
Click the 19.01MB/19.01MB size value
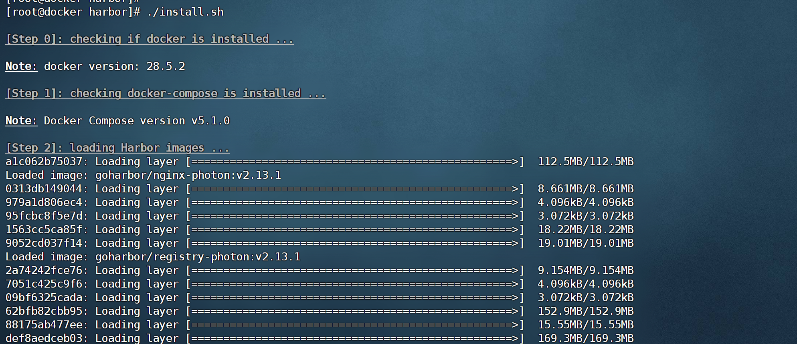coord(586,243)
